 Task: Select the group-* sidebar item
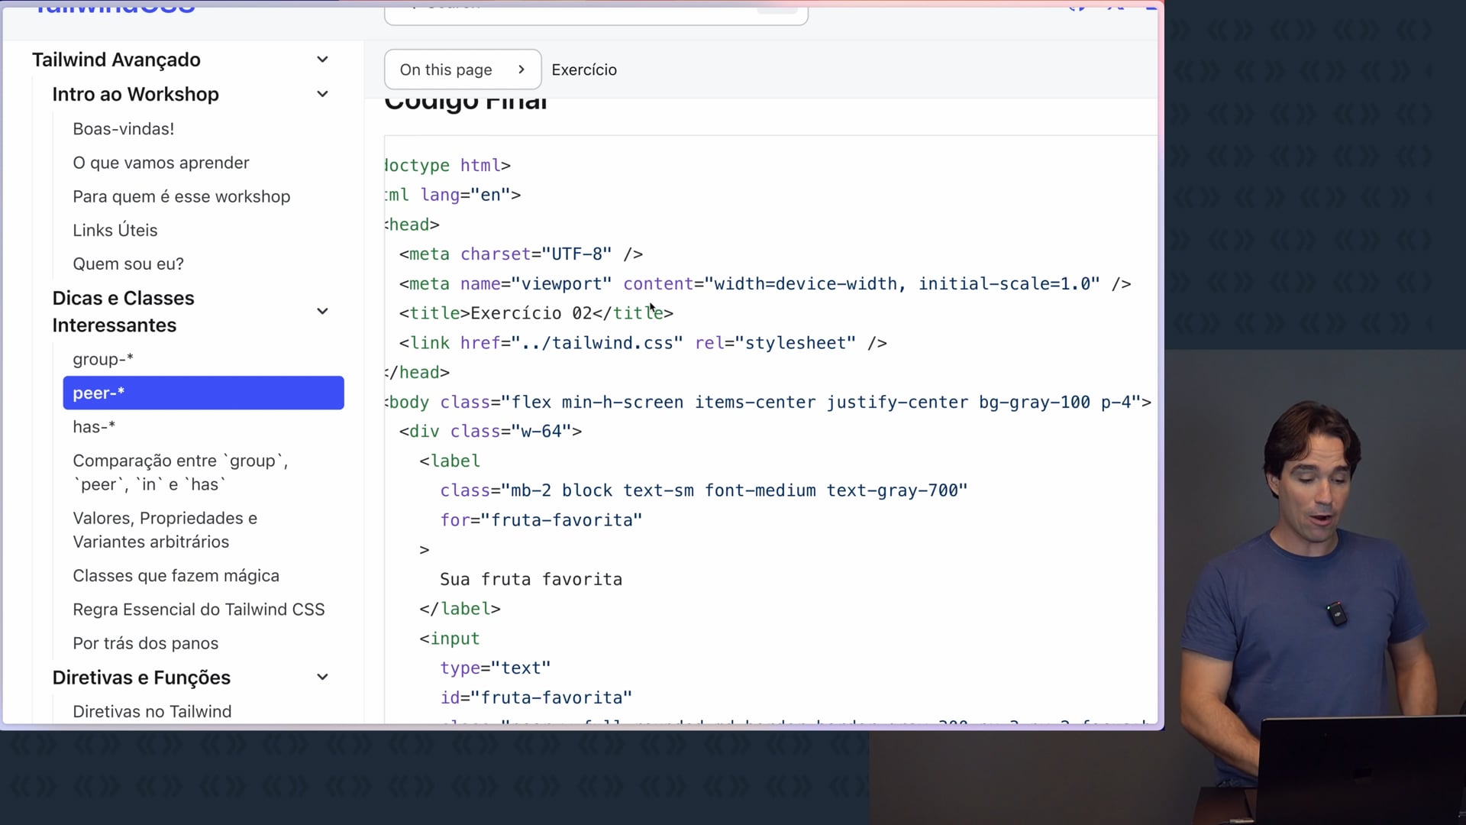(x=102, y=359)
